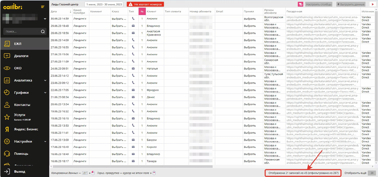Screen dimensions: 378x177
Task: Click the Яндекс Бизнес Я icon
Action: coord(7,129)
